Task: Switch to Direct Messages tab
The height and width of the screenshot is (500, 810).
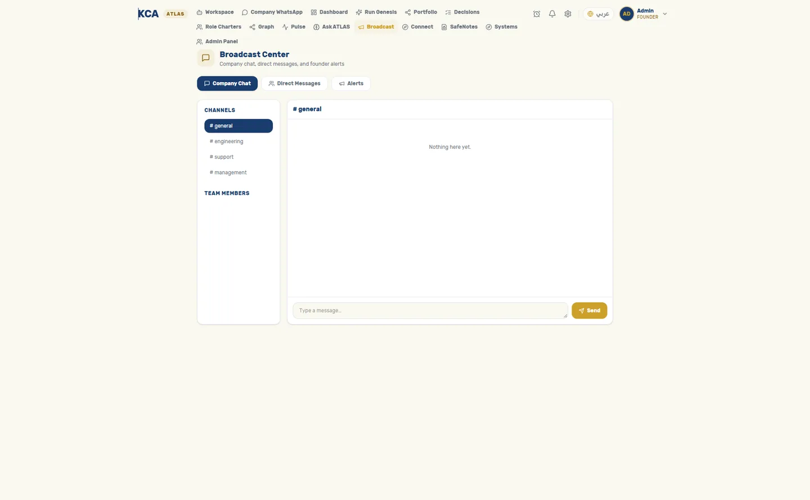Action: (x=294, y=84)
